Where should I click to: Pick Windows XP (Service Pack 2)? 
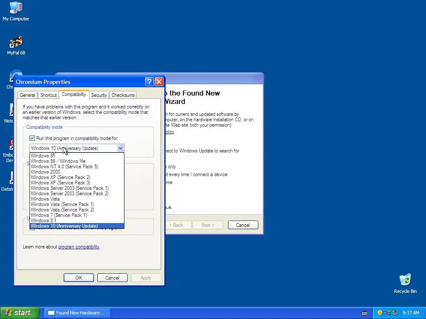(x=77, y=177)
